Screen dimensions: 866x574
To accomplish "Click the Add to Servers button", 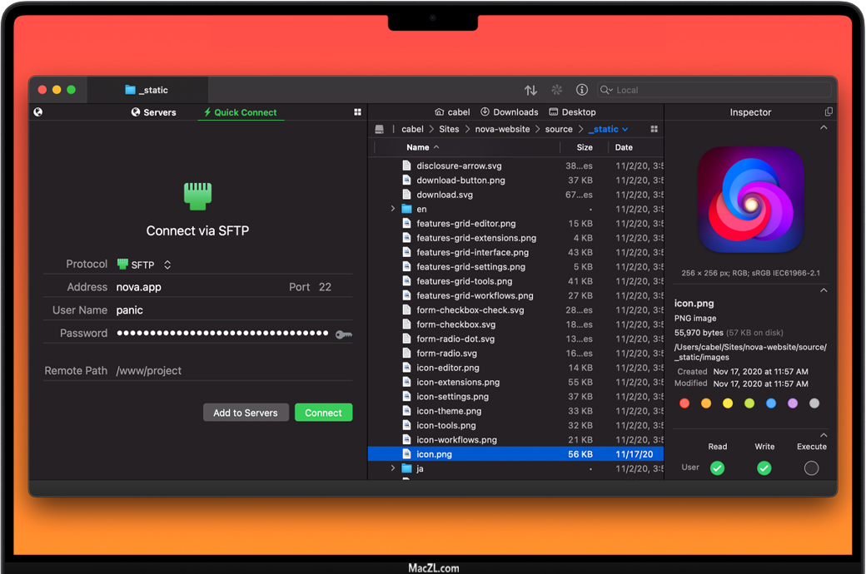I will [x=246, y=413].
